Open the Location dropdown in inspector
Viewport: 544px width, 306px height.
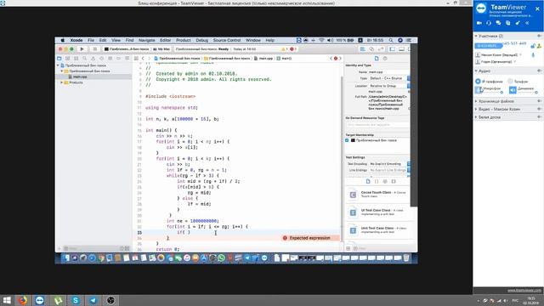tap(389, 86)
